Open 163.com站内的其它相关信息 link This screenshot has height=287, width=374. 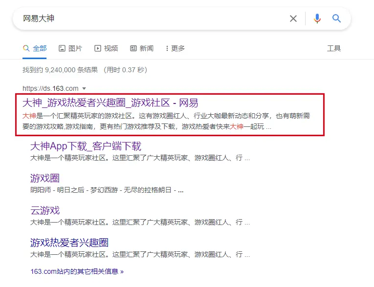(77, 271)
